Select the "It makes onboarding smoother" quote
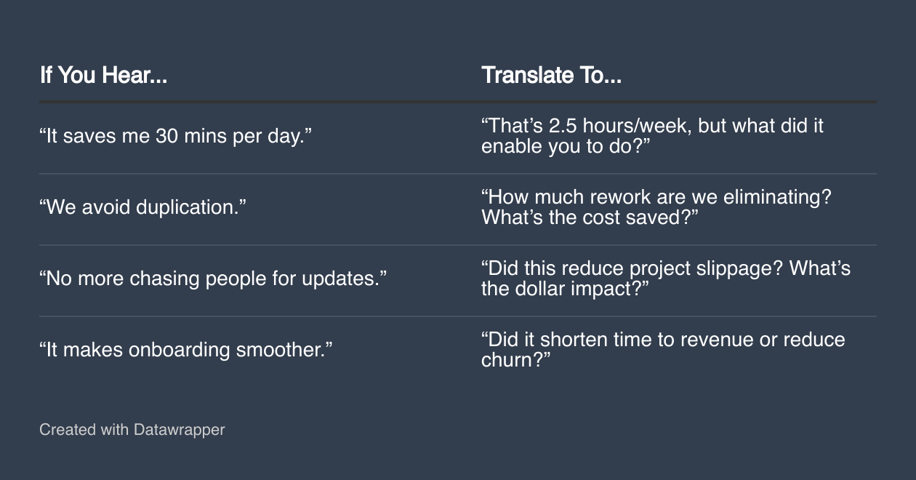 click(185, 350)
